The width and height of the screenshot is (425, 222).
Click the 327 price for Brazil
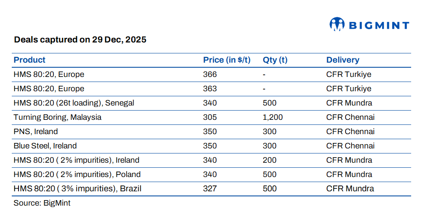tap(210, 189)
